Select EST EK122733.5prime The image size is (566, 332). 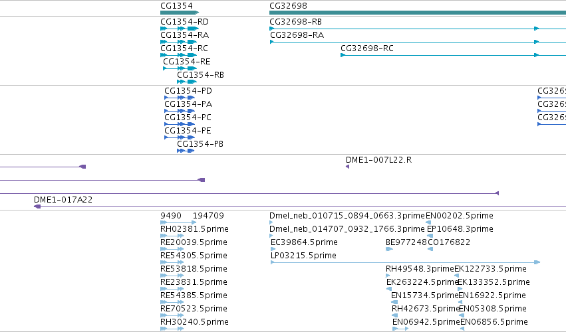click(x=490, y=269)
